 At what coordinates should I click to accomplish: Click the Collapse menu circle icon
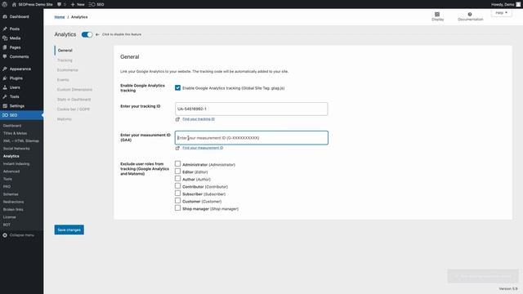[x=5, y=235]
